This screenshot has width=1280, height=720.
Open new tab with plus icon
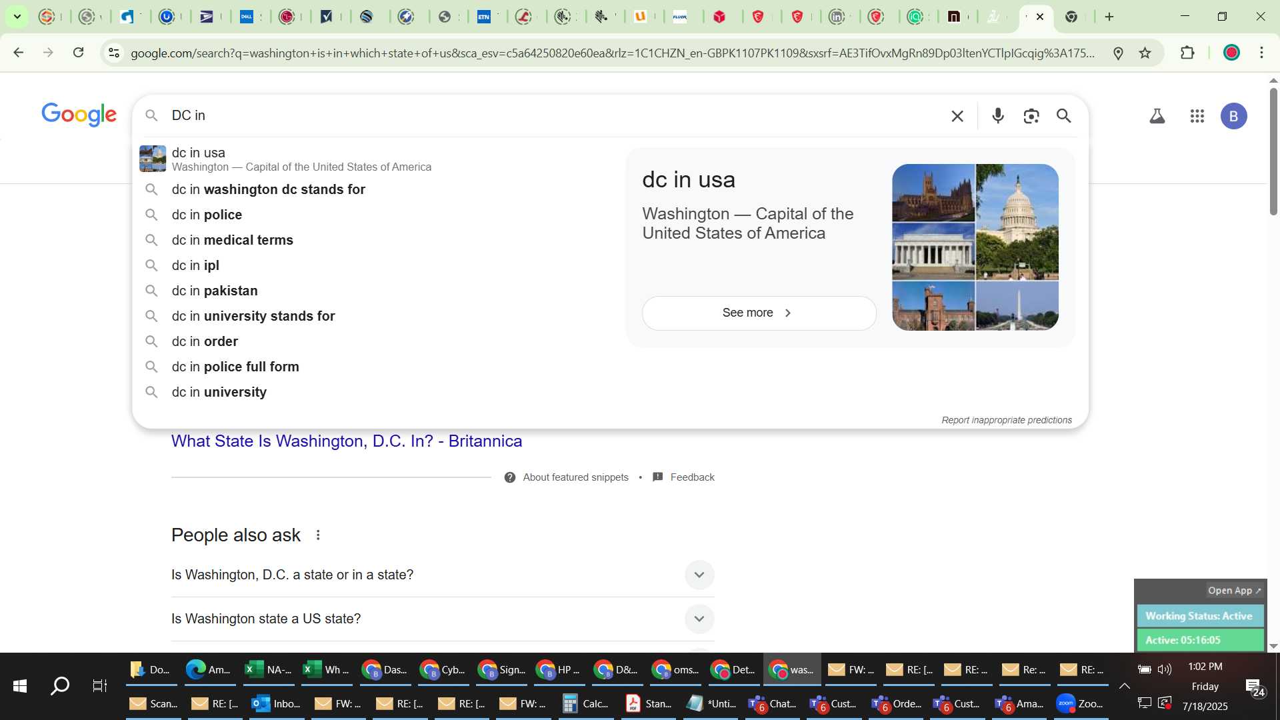coord(1109,17)
